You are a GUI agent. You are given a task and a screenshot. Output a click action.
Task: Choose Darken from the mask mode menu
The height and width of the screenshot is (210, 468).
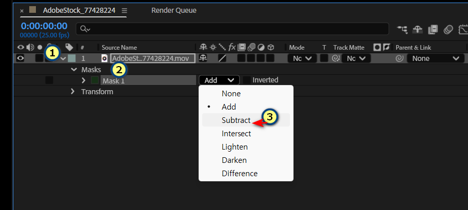coord(246,160)
